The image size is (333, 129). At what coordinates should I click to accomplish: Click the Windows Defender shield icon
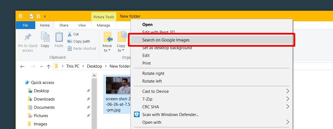(137, 115)
